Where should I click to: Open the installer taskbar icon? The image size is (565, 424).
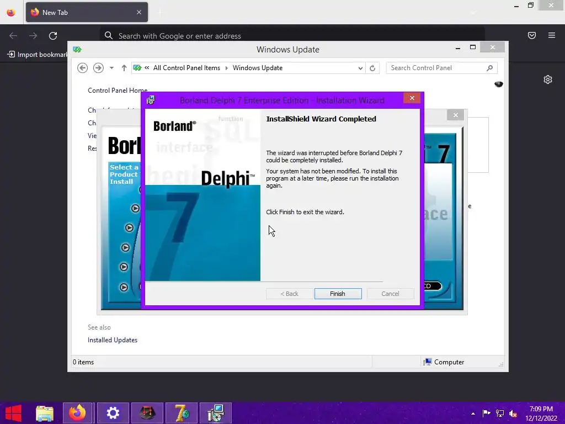pos(216,413)
